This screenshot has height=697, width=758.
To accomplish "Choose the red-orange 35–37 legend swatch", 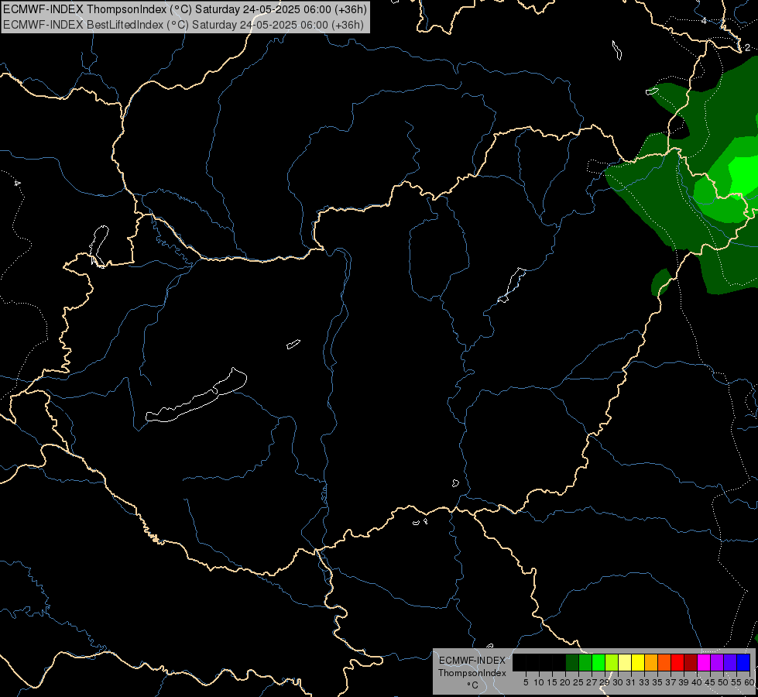I will [664, 663].
